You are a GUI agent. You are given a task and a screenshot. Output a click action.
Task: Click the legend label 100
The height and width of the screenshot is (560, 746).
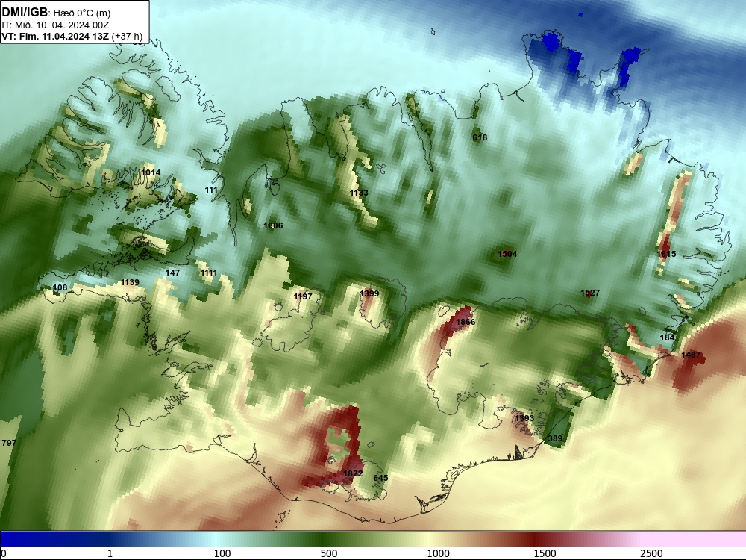222,553
